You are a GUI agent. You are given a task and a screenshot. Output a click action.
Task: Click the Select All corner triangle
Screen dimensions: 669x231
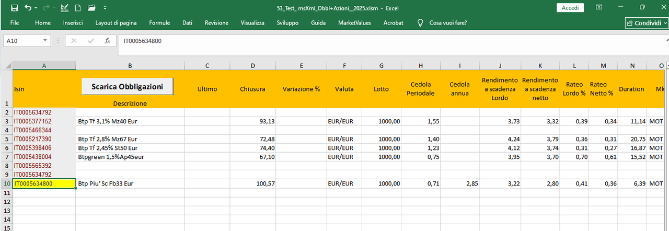(6, 65)
